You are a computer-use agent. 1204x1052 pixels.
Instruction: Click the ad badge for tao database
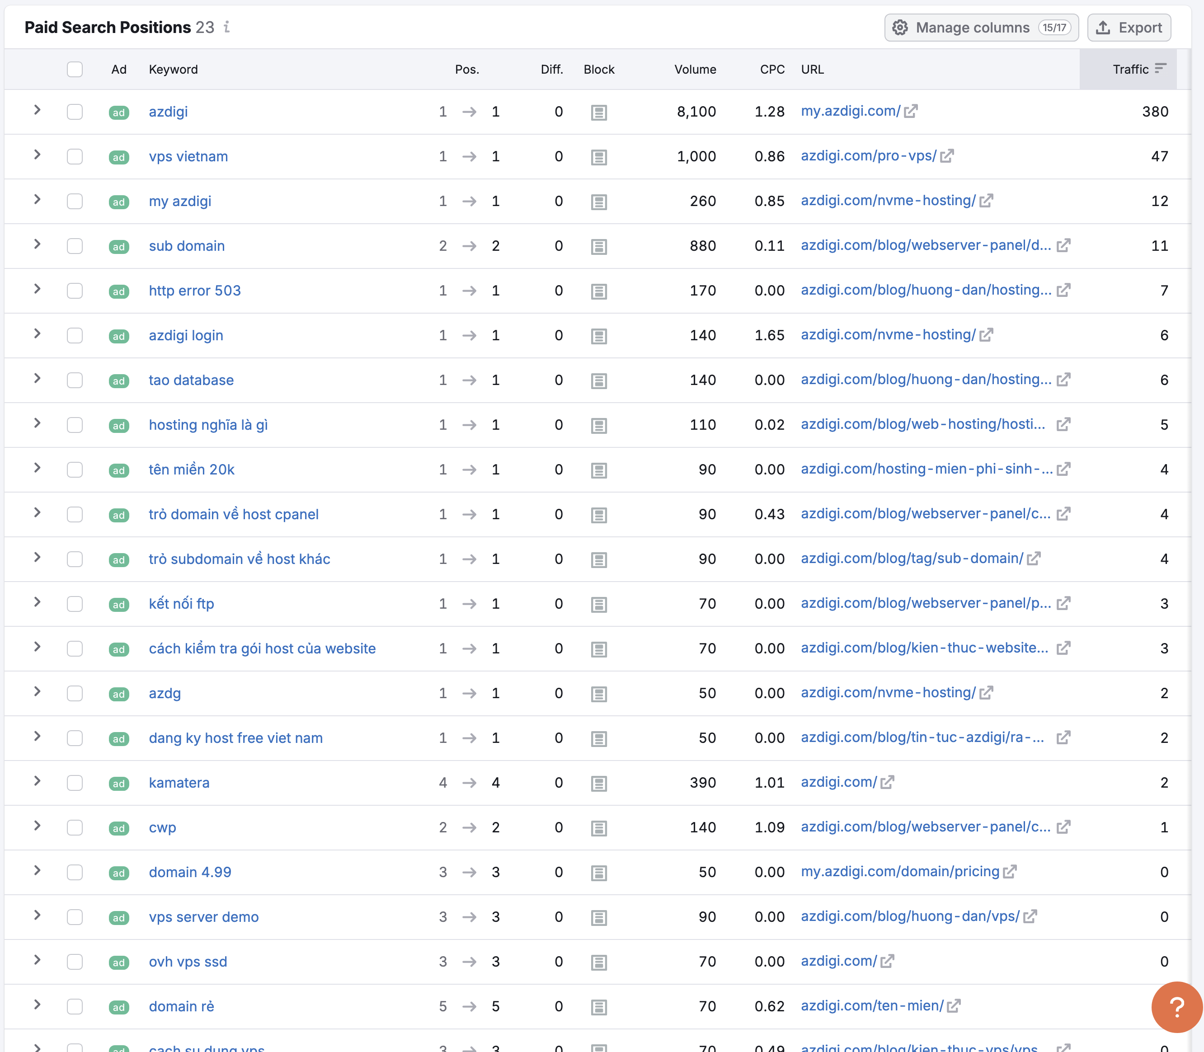coord(118,380)
